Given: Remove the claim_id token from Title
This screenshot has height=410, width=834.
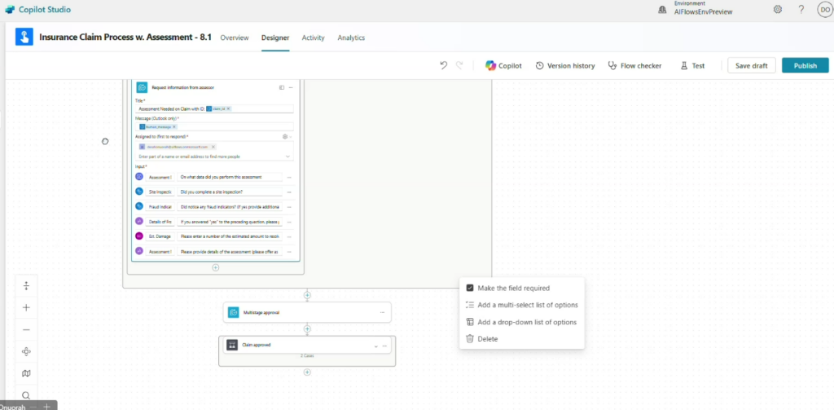Looking at the screenshot, I should (229, 108).
